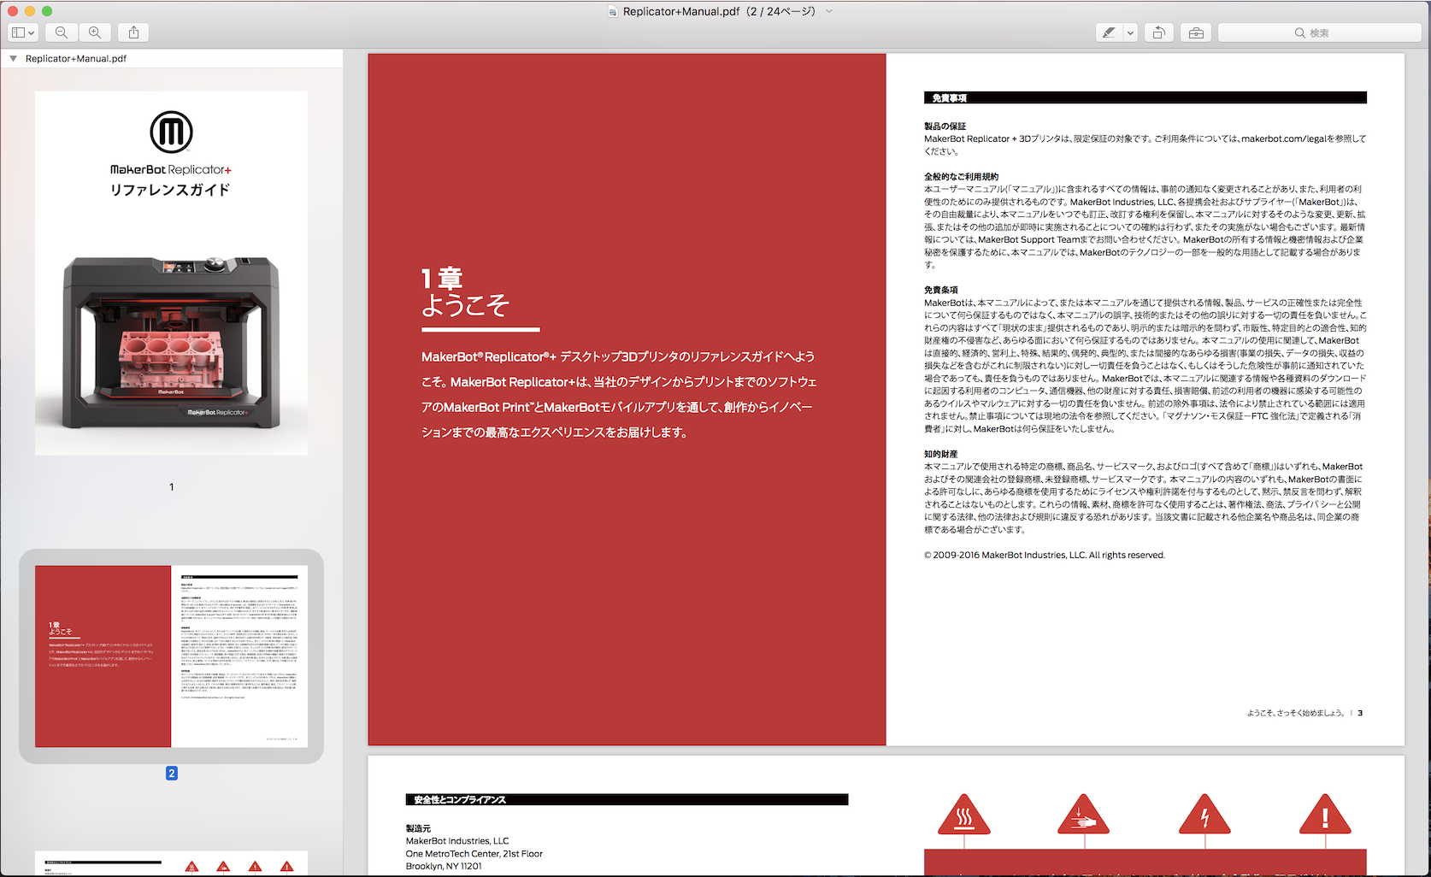Click the '知的財産' subheading
This screenshot has height=877, width=1431.
(x=940, y=454)
